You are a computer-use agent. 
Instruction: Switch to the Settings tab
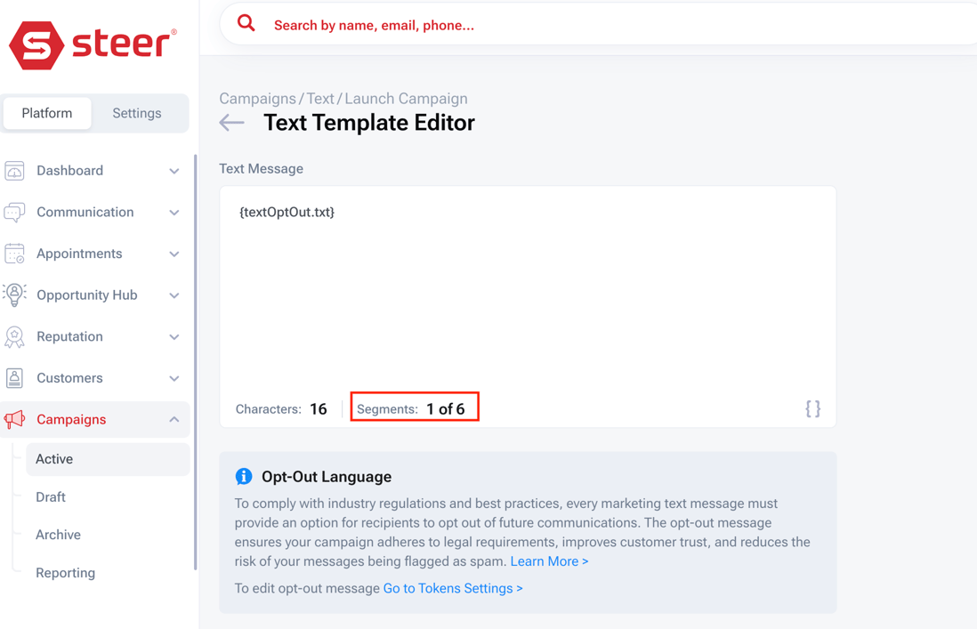(x=136, y=113)
